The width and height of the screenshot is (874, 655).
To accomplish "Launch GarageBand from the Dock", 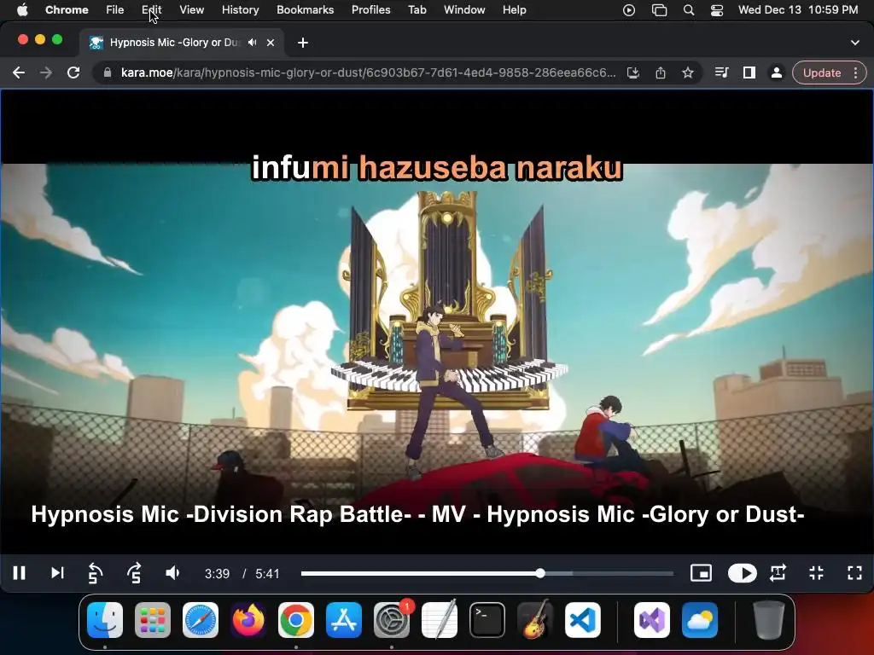I will click(x=535, y=620).
